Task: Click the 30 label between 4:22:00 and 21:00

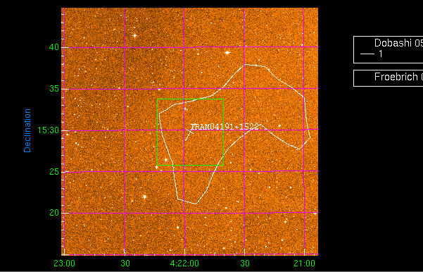Action: click(245, 263)
